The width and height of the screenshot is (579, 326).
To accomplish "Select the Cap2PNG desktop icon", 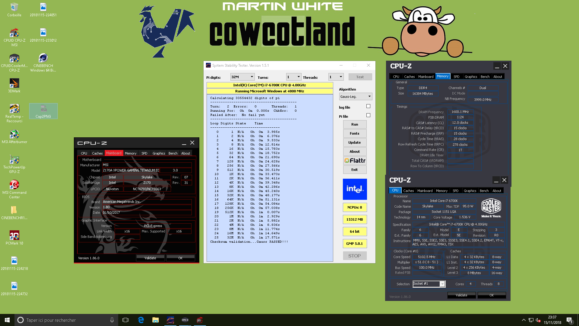I will (43, 111).
